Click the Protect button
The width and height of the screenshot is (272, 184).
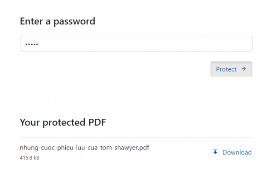click(231, 69)
